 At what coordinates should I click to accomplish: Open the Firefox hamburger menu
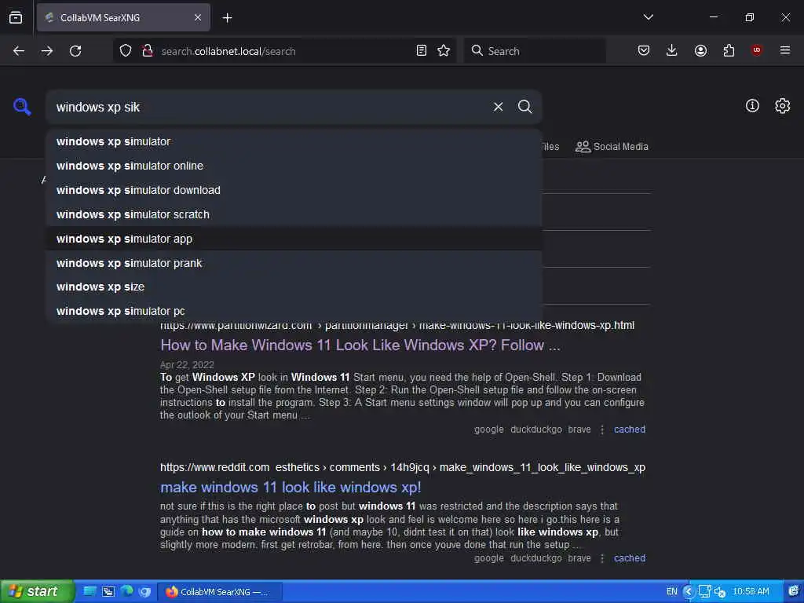click(x=785, y=50)
